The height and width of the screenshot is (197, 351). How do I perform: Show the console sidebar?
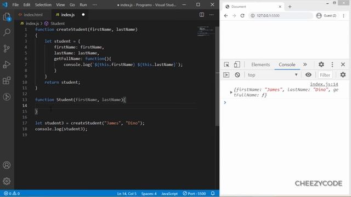(x=227, y=75)
